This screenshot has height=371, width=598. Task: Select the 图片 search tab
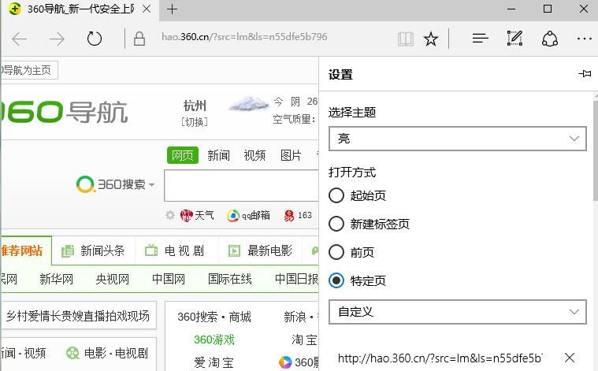(291, 155)
